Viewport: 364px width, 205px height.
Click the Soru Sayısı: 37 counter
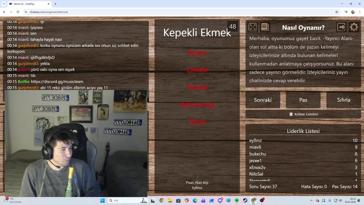(x=263, y=187)
